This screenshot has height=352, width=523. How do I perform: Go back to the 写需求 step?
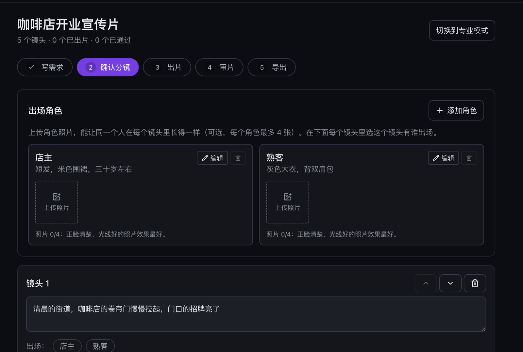[45, 67]
